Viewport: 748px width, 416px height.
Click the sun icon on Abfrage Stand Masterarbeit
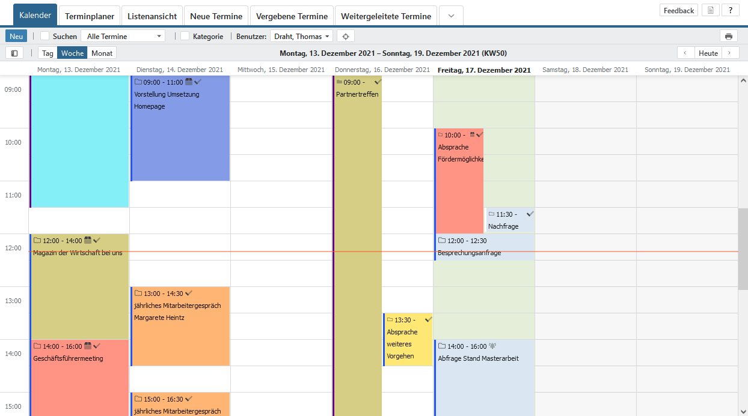[493, 346]
